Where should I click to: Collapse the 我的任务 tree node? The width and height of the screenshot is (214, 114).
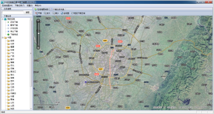(x=2, y=19)
